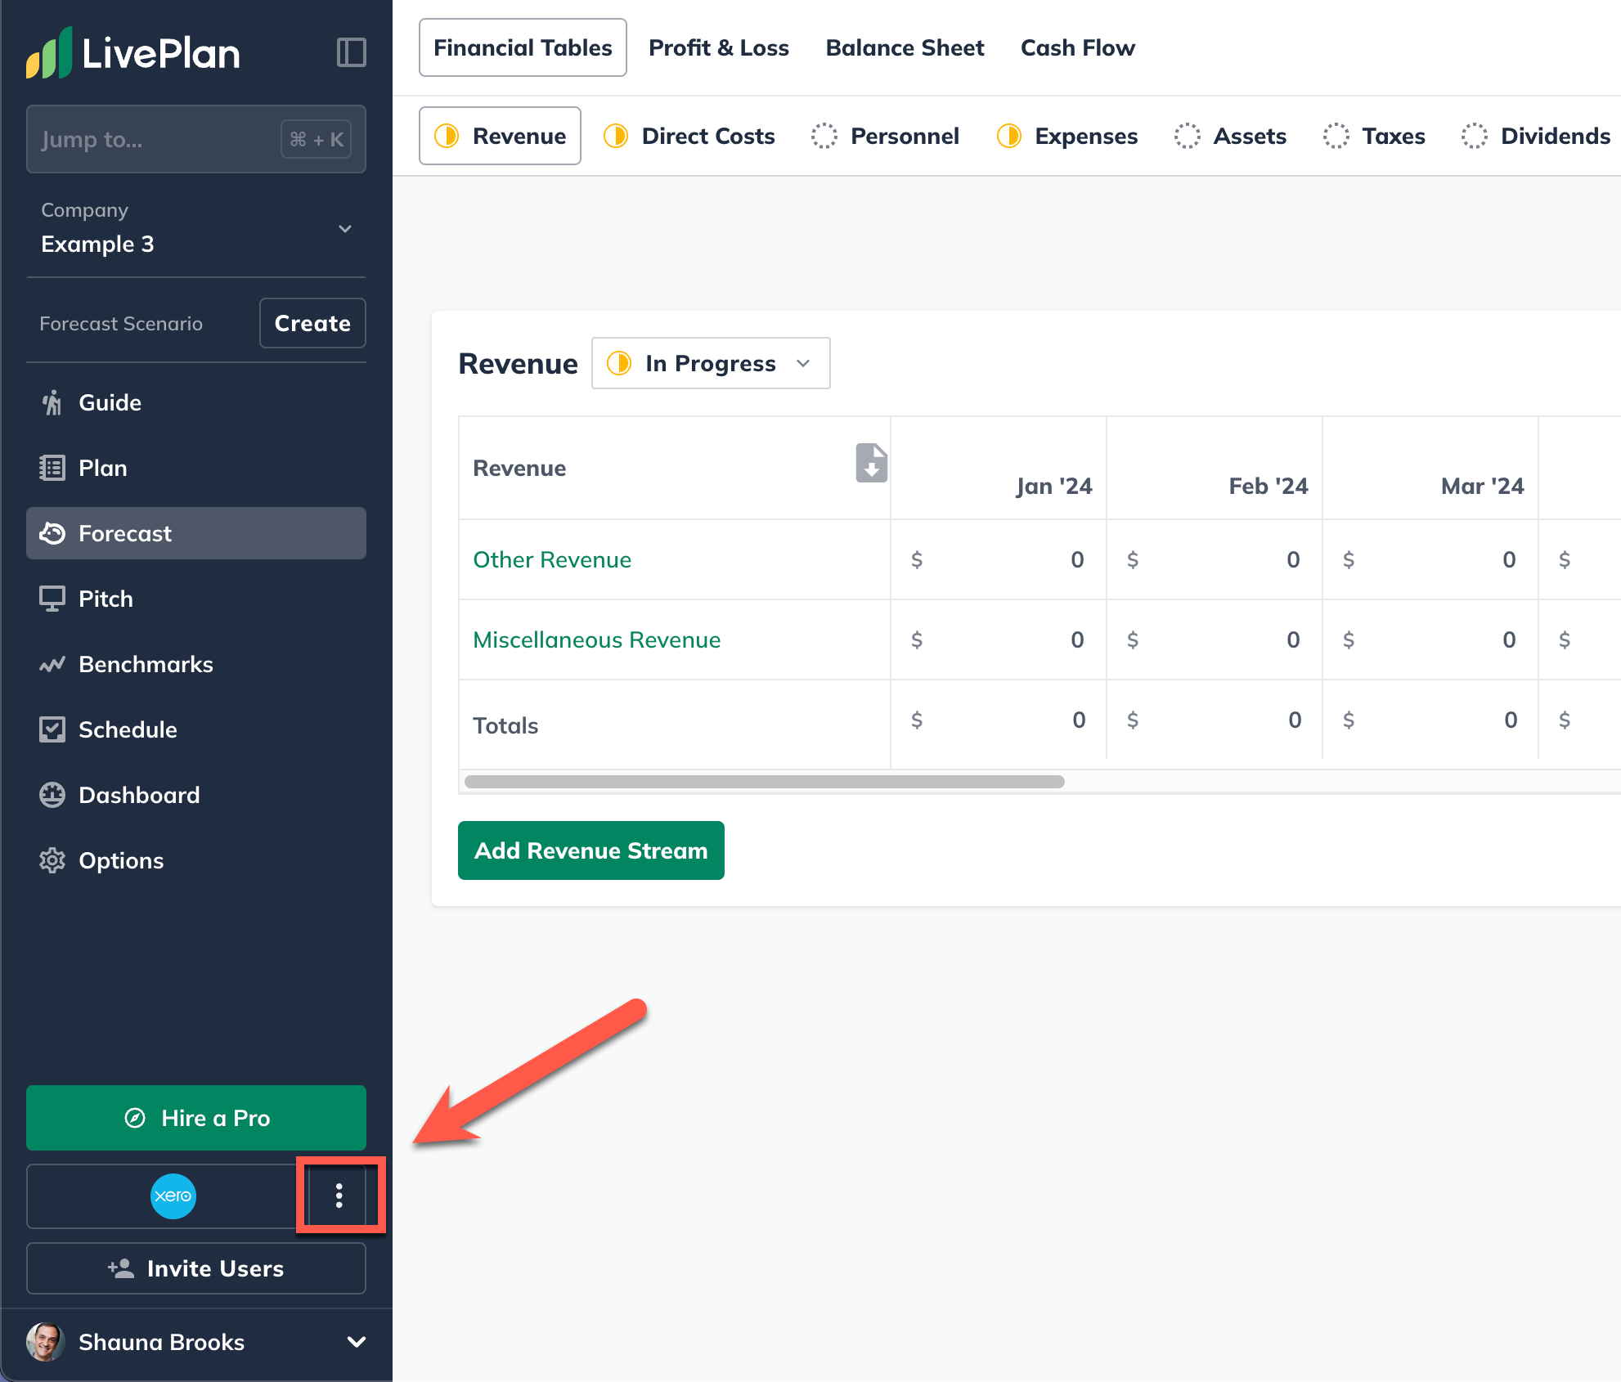Screen dimensions: 1621x1382
Task: Expand the Company Example 3 selector
Action: click(196, 228)
